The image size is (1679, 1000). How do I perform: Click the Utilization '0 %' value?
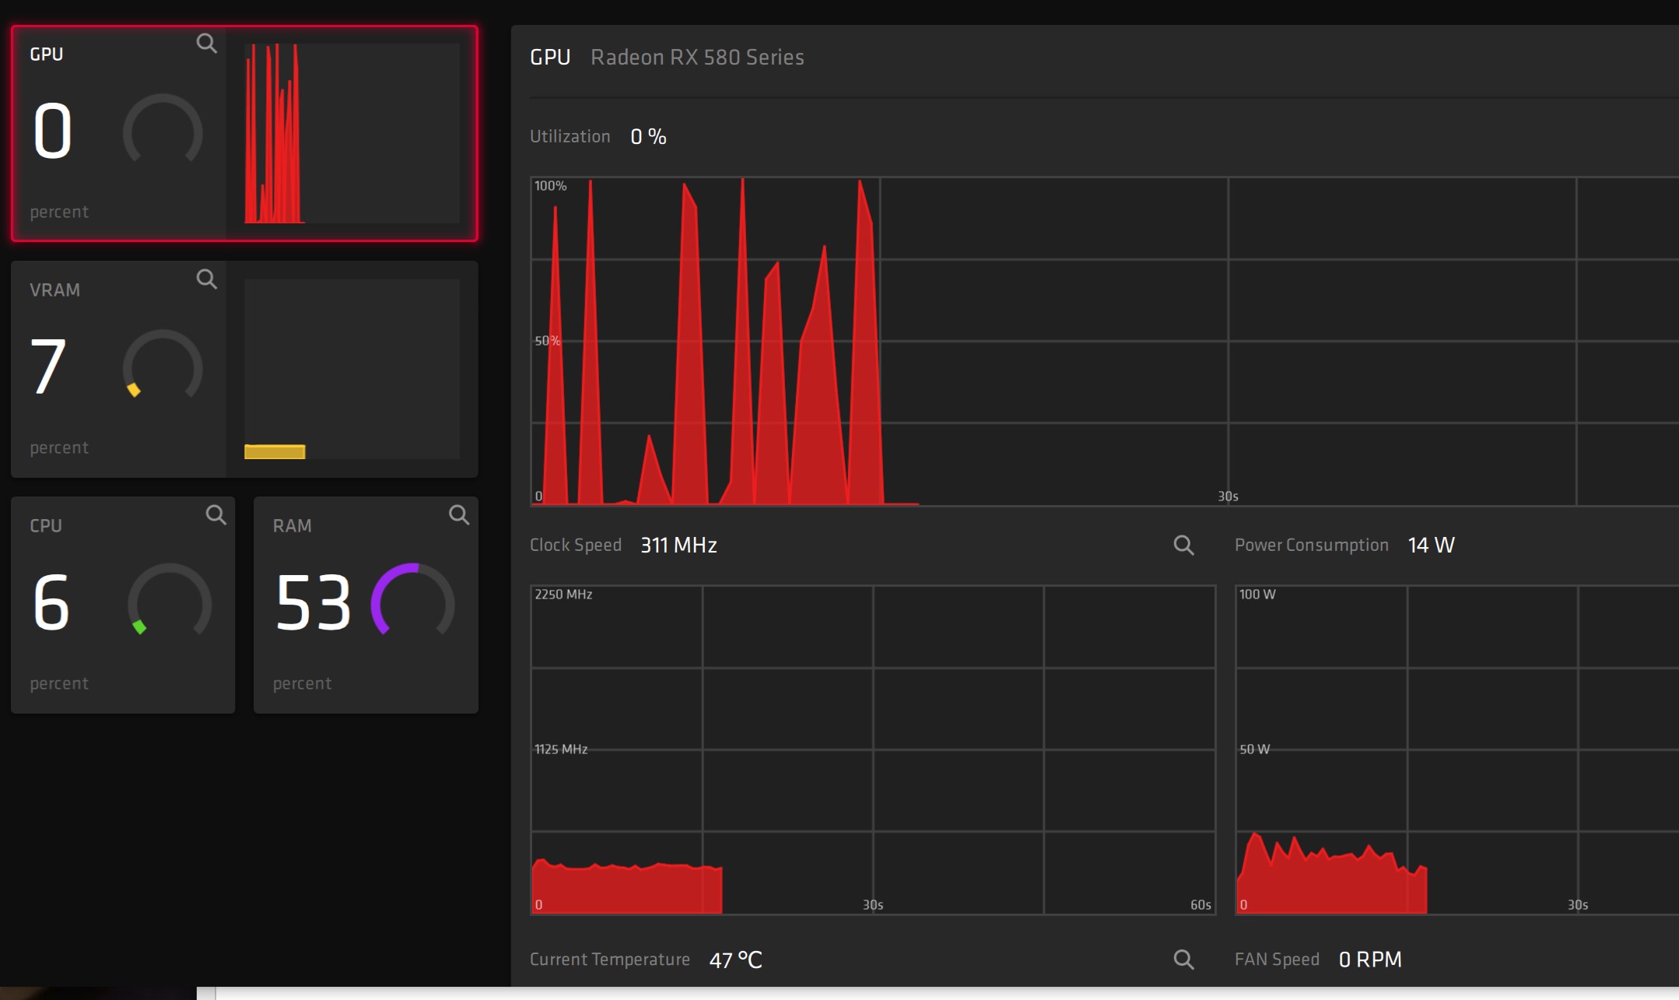(x=648, y=137)
